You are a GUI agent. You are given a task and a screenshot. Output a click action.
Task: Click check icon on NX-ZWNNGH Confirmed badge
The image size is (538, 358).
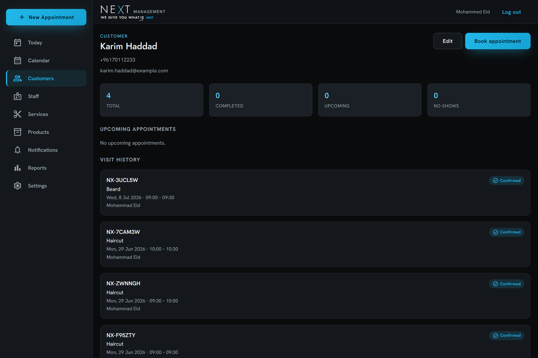click(496, 284)
